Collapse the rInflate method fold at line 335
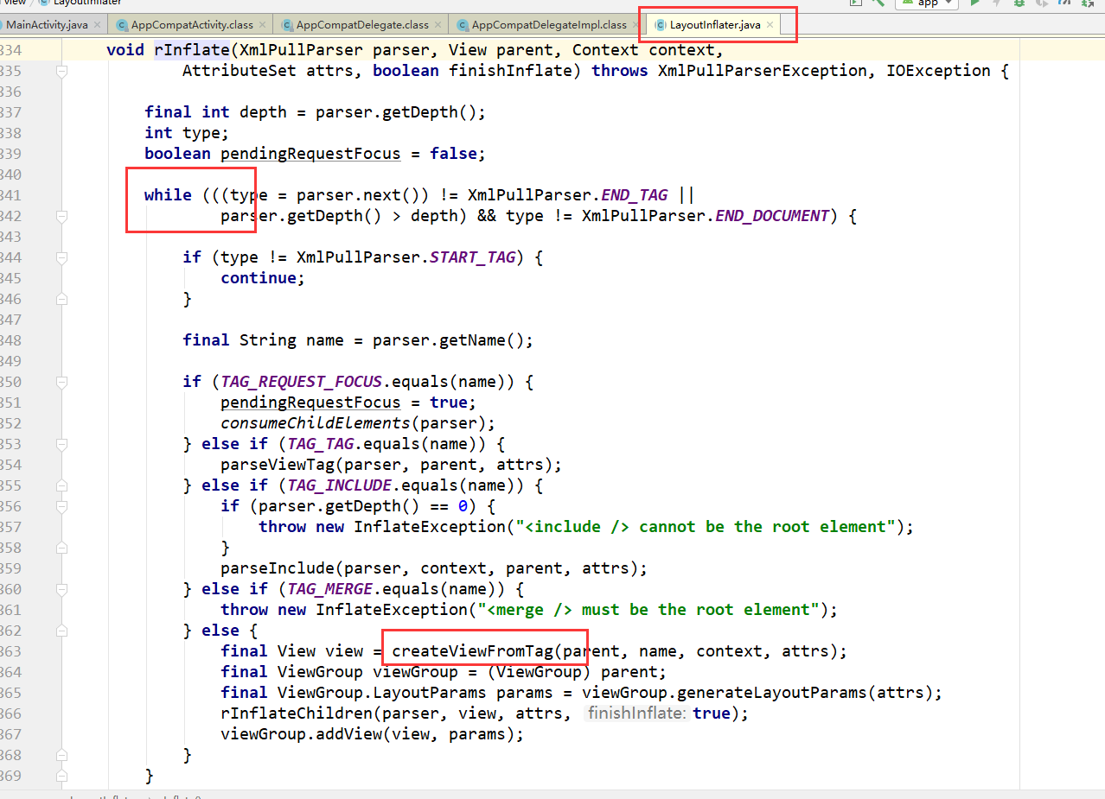The width and height of the screenshot is (1105, 799). click(61, 72)
